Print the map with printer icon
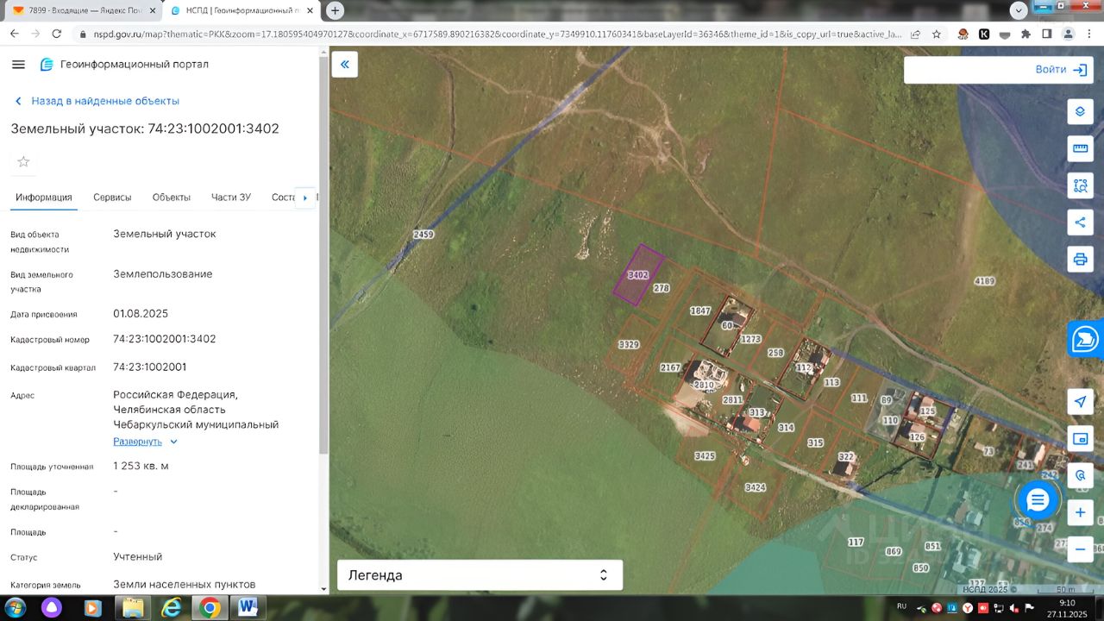 point(1080,259)
